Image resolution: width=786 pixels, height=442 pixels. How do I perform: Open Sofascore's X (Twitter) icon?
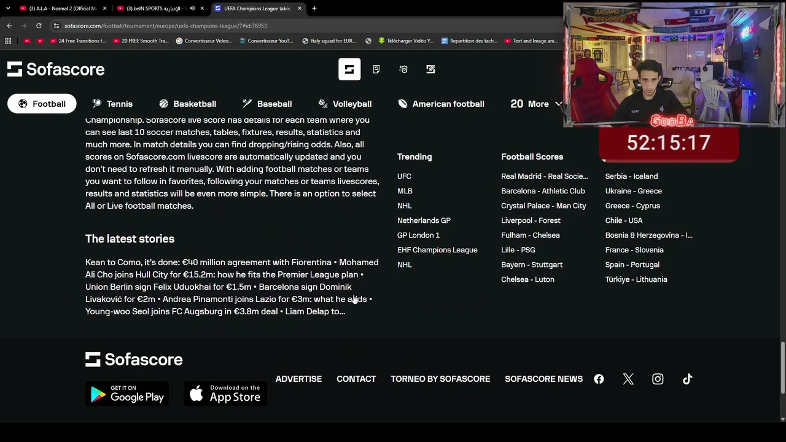[628, 379]
